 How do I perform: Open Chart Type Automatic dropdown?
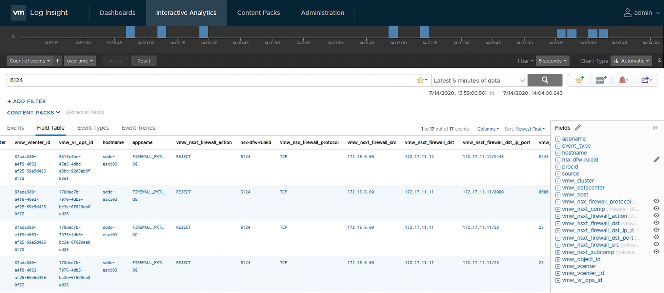631,61
